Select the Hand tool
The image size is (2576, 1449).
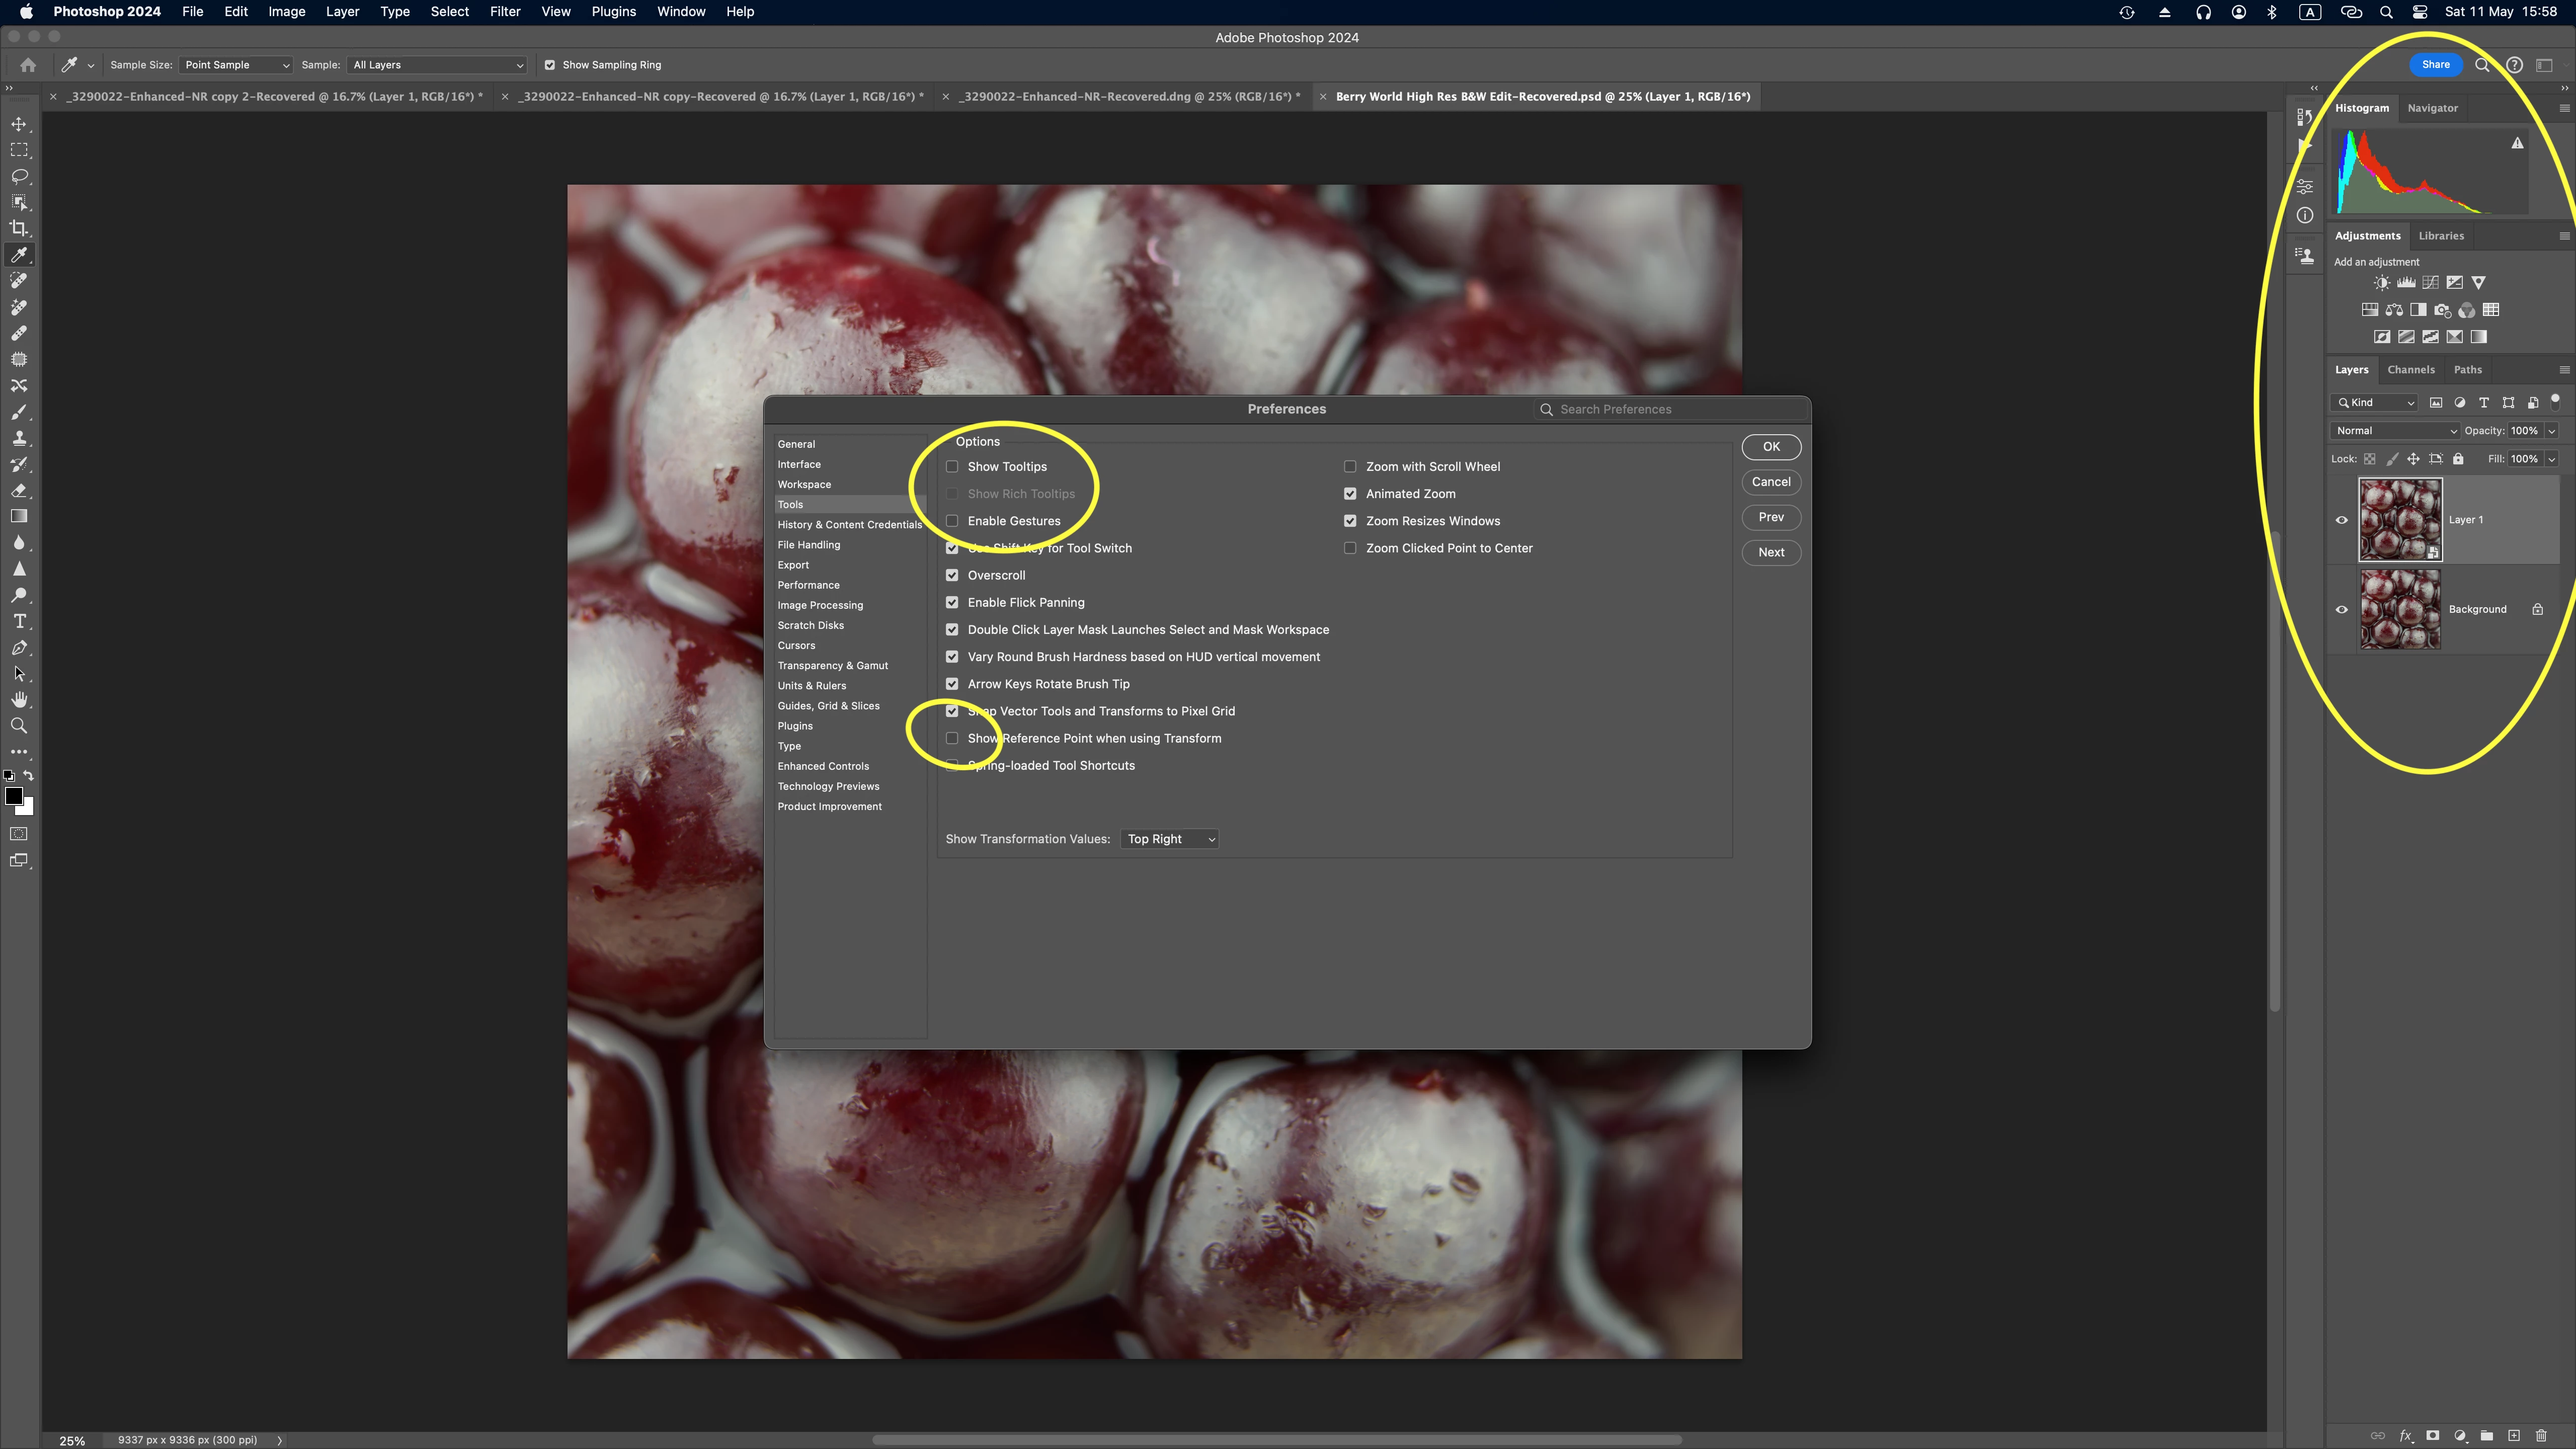19,700
